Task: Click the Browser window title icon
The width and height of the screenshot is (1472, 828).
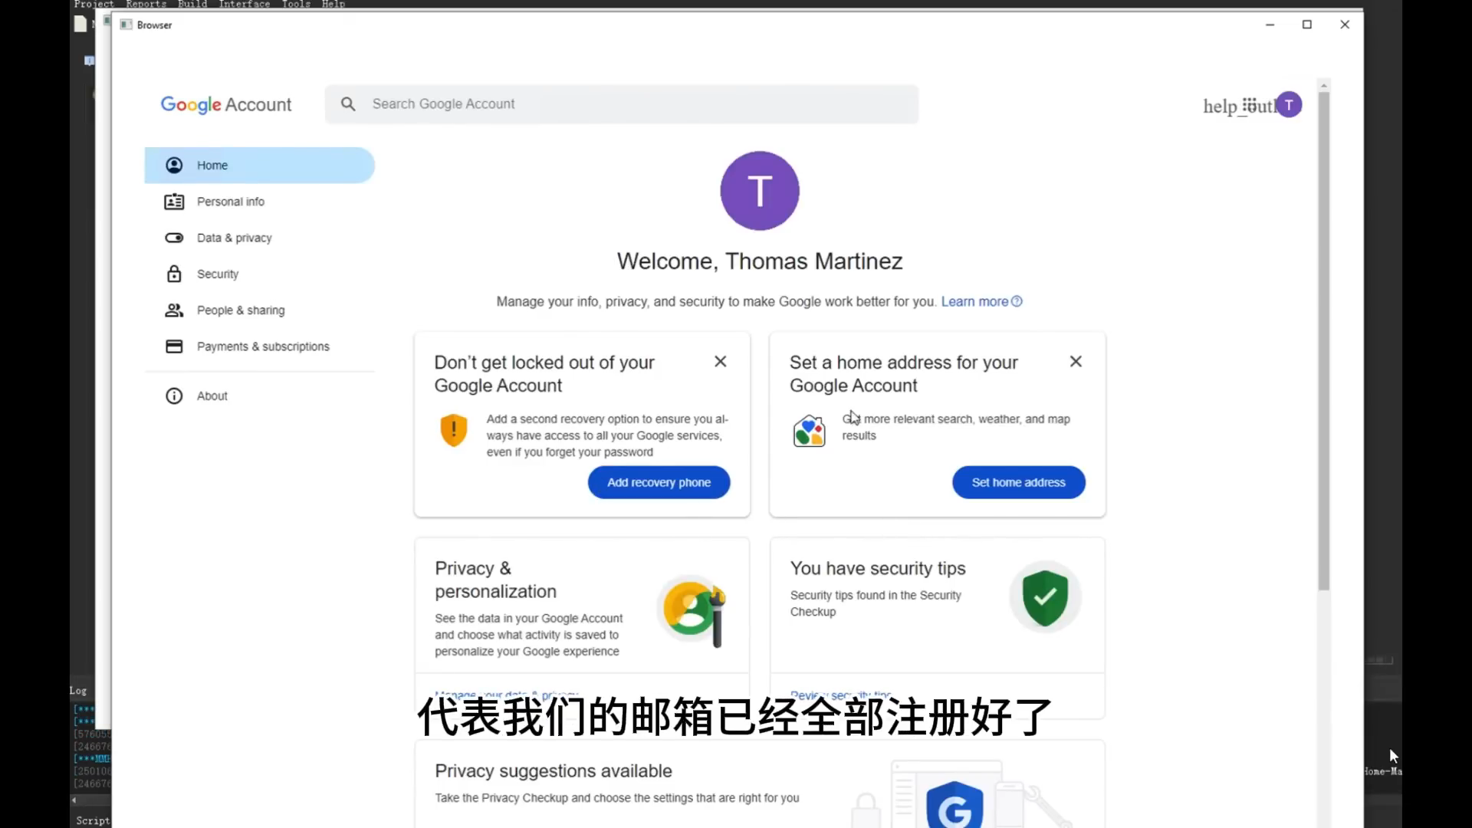Action: (127, 25)
